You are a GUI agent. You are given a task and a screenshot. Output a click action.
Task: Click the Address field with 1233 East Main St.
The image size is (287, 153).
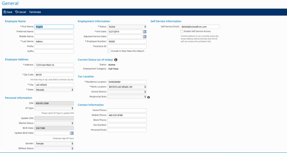[x=54, y=65]
